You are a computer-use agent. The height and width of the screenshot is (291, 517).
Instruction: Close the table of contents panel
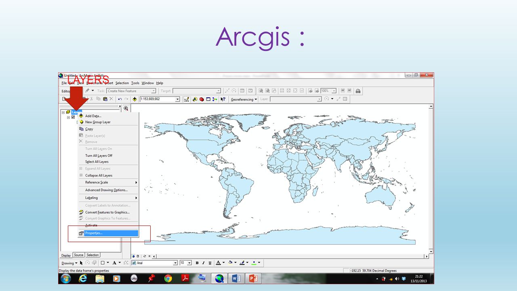[120, 106]
